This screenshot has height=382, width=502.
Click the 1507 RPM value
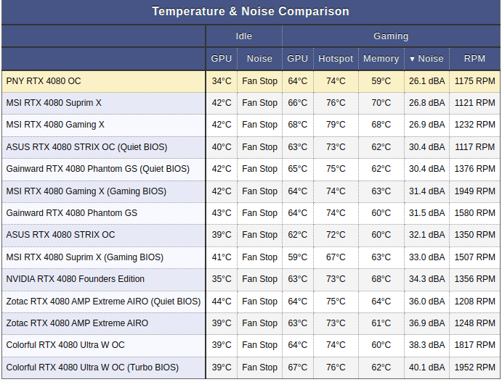click(475, 257)
